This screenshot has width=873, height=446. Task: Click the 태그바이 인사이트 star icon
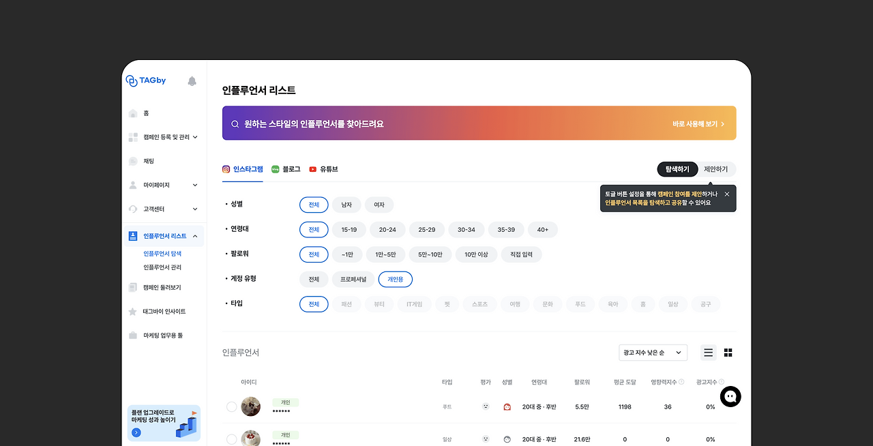[133, 311]
